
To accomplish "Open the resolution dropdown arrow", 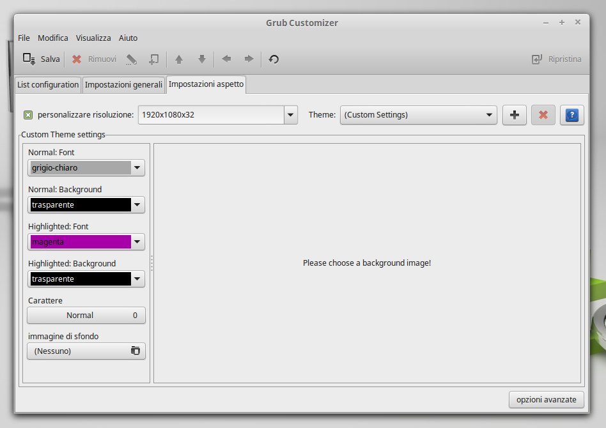I will [291, 115].
